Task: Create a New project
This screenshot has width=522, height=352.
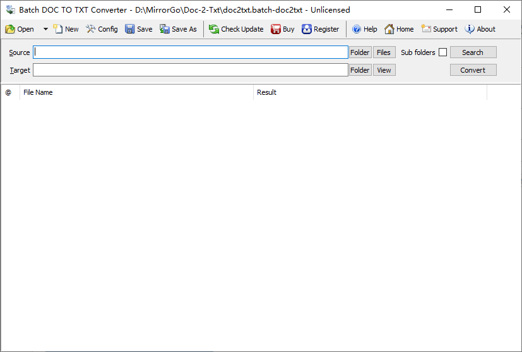Action: click(x=66, y=29)
